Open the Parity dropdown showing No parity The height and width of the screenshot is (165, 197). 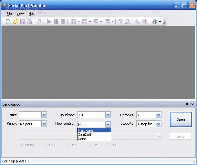point(44,124)
